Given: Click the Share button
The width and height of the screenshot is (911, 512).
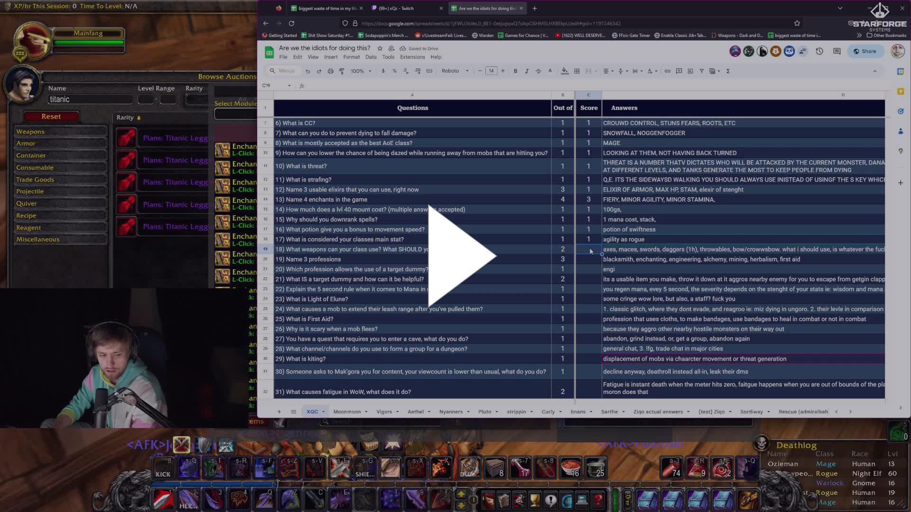Looking at the screenshot, I should [x=865, y=51].
